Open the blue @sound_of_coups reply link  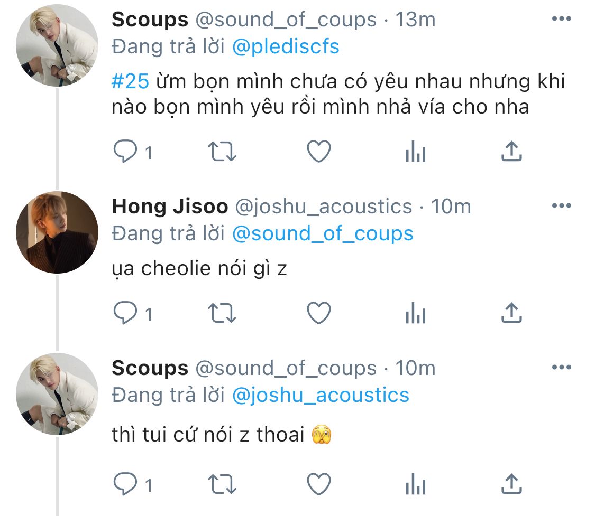click(323, 234)
